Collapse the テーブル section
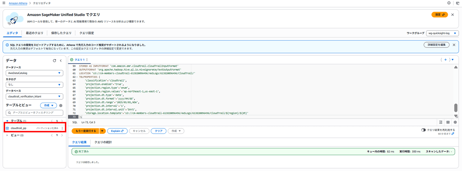462x171 pixels. click(x=8, y=121)
